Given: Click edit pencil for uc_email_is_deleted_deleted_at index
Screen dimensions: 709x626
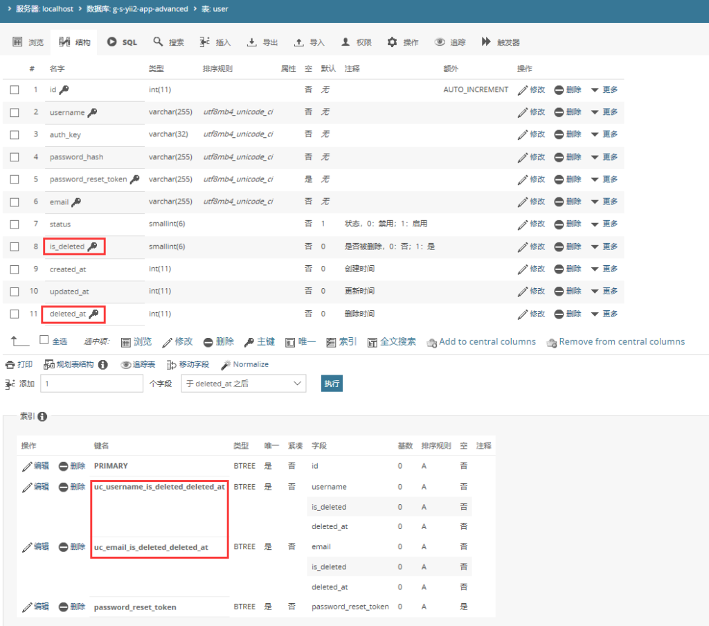Looking at the screenshot, I should (x=27, y=547).
